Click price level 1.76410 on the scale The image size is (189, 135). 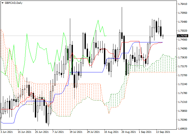point(183,4)
